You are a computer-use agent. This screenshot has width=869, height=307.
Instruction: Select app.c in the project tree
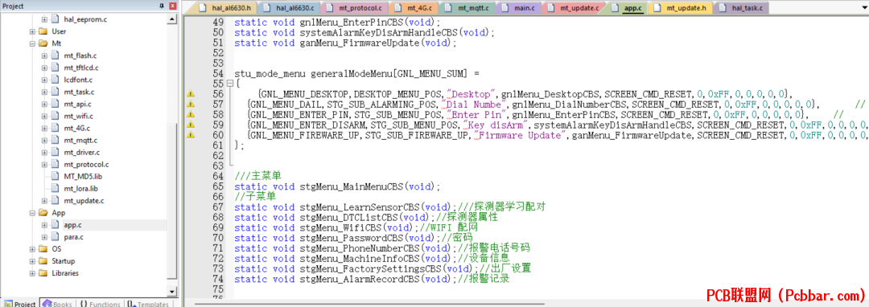72,225
